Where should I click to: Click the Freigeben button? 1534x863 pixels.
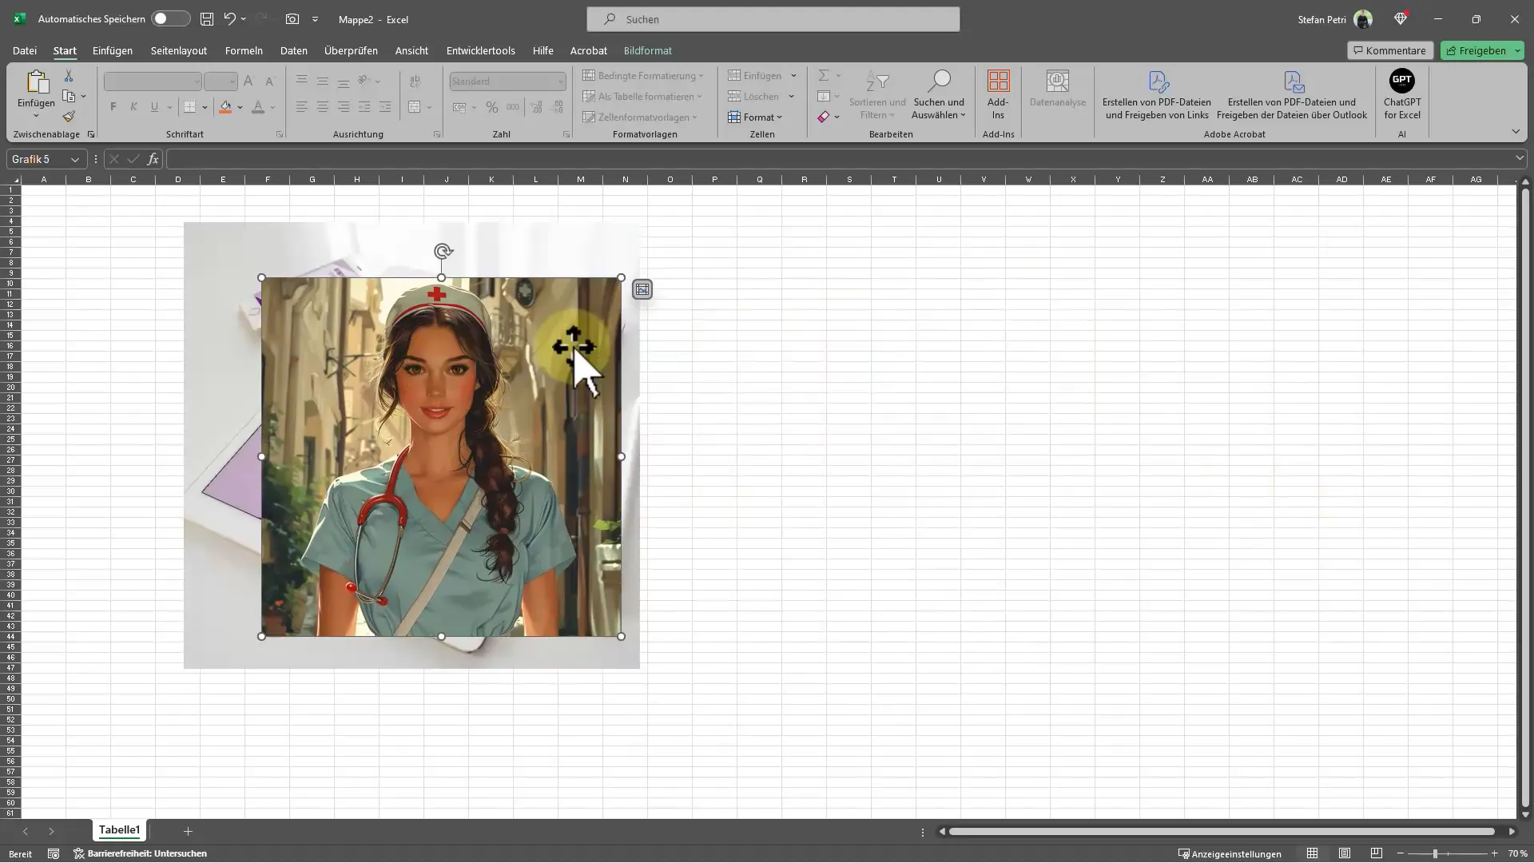coord(1481,50)
